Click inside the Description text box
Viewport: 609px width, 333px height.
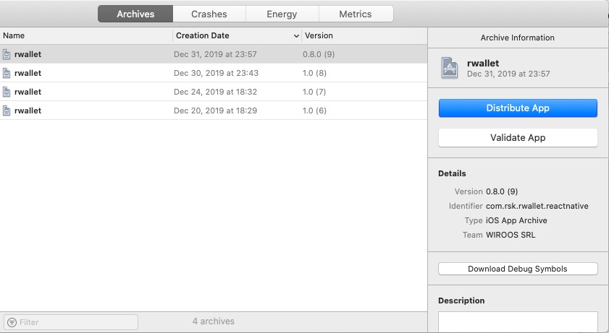[x=518, y=321]
